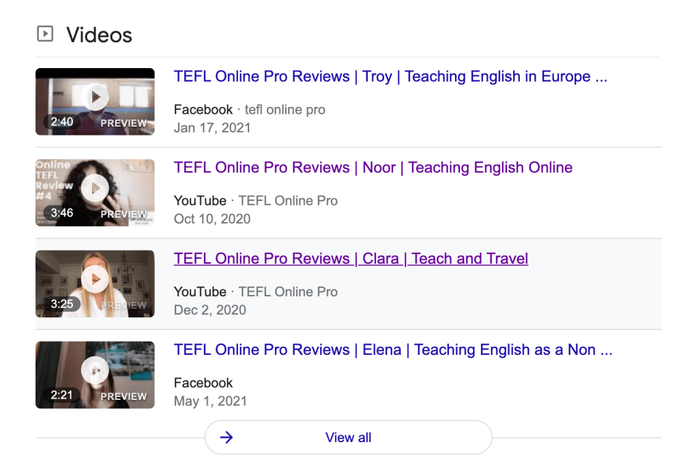Select the 3:25 duration label on Clara's thumbnail
The width and height of the screenshot is (698, 468).
click(x=62, y=304)
